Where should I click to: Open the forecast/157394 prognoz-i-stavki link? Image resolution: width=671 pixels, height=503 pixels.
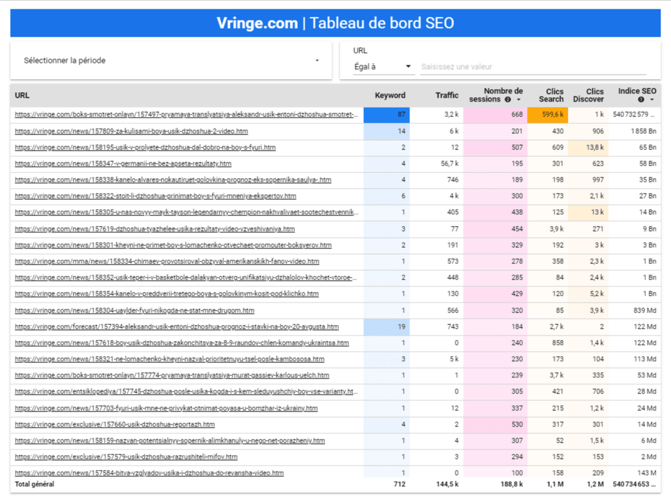coord(177,327)
